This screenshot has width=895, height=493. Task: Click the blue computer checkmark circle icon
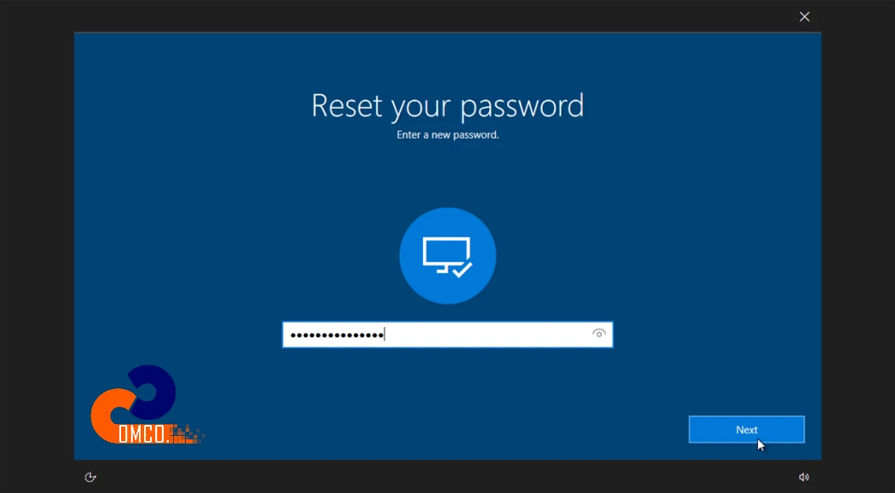447,255
